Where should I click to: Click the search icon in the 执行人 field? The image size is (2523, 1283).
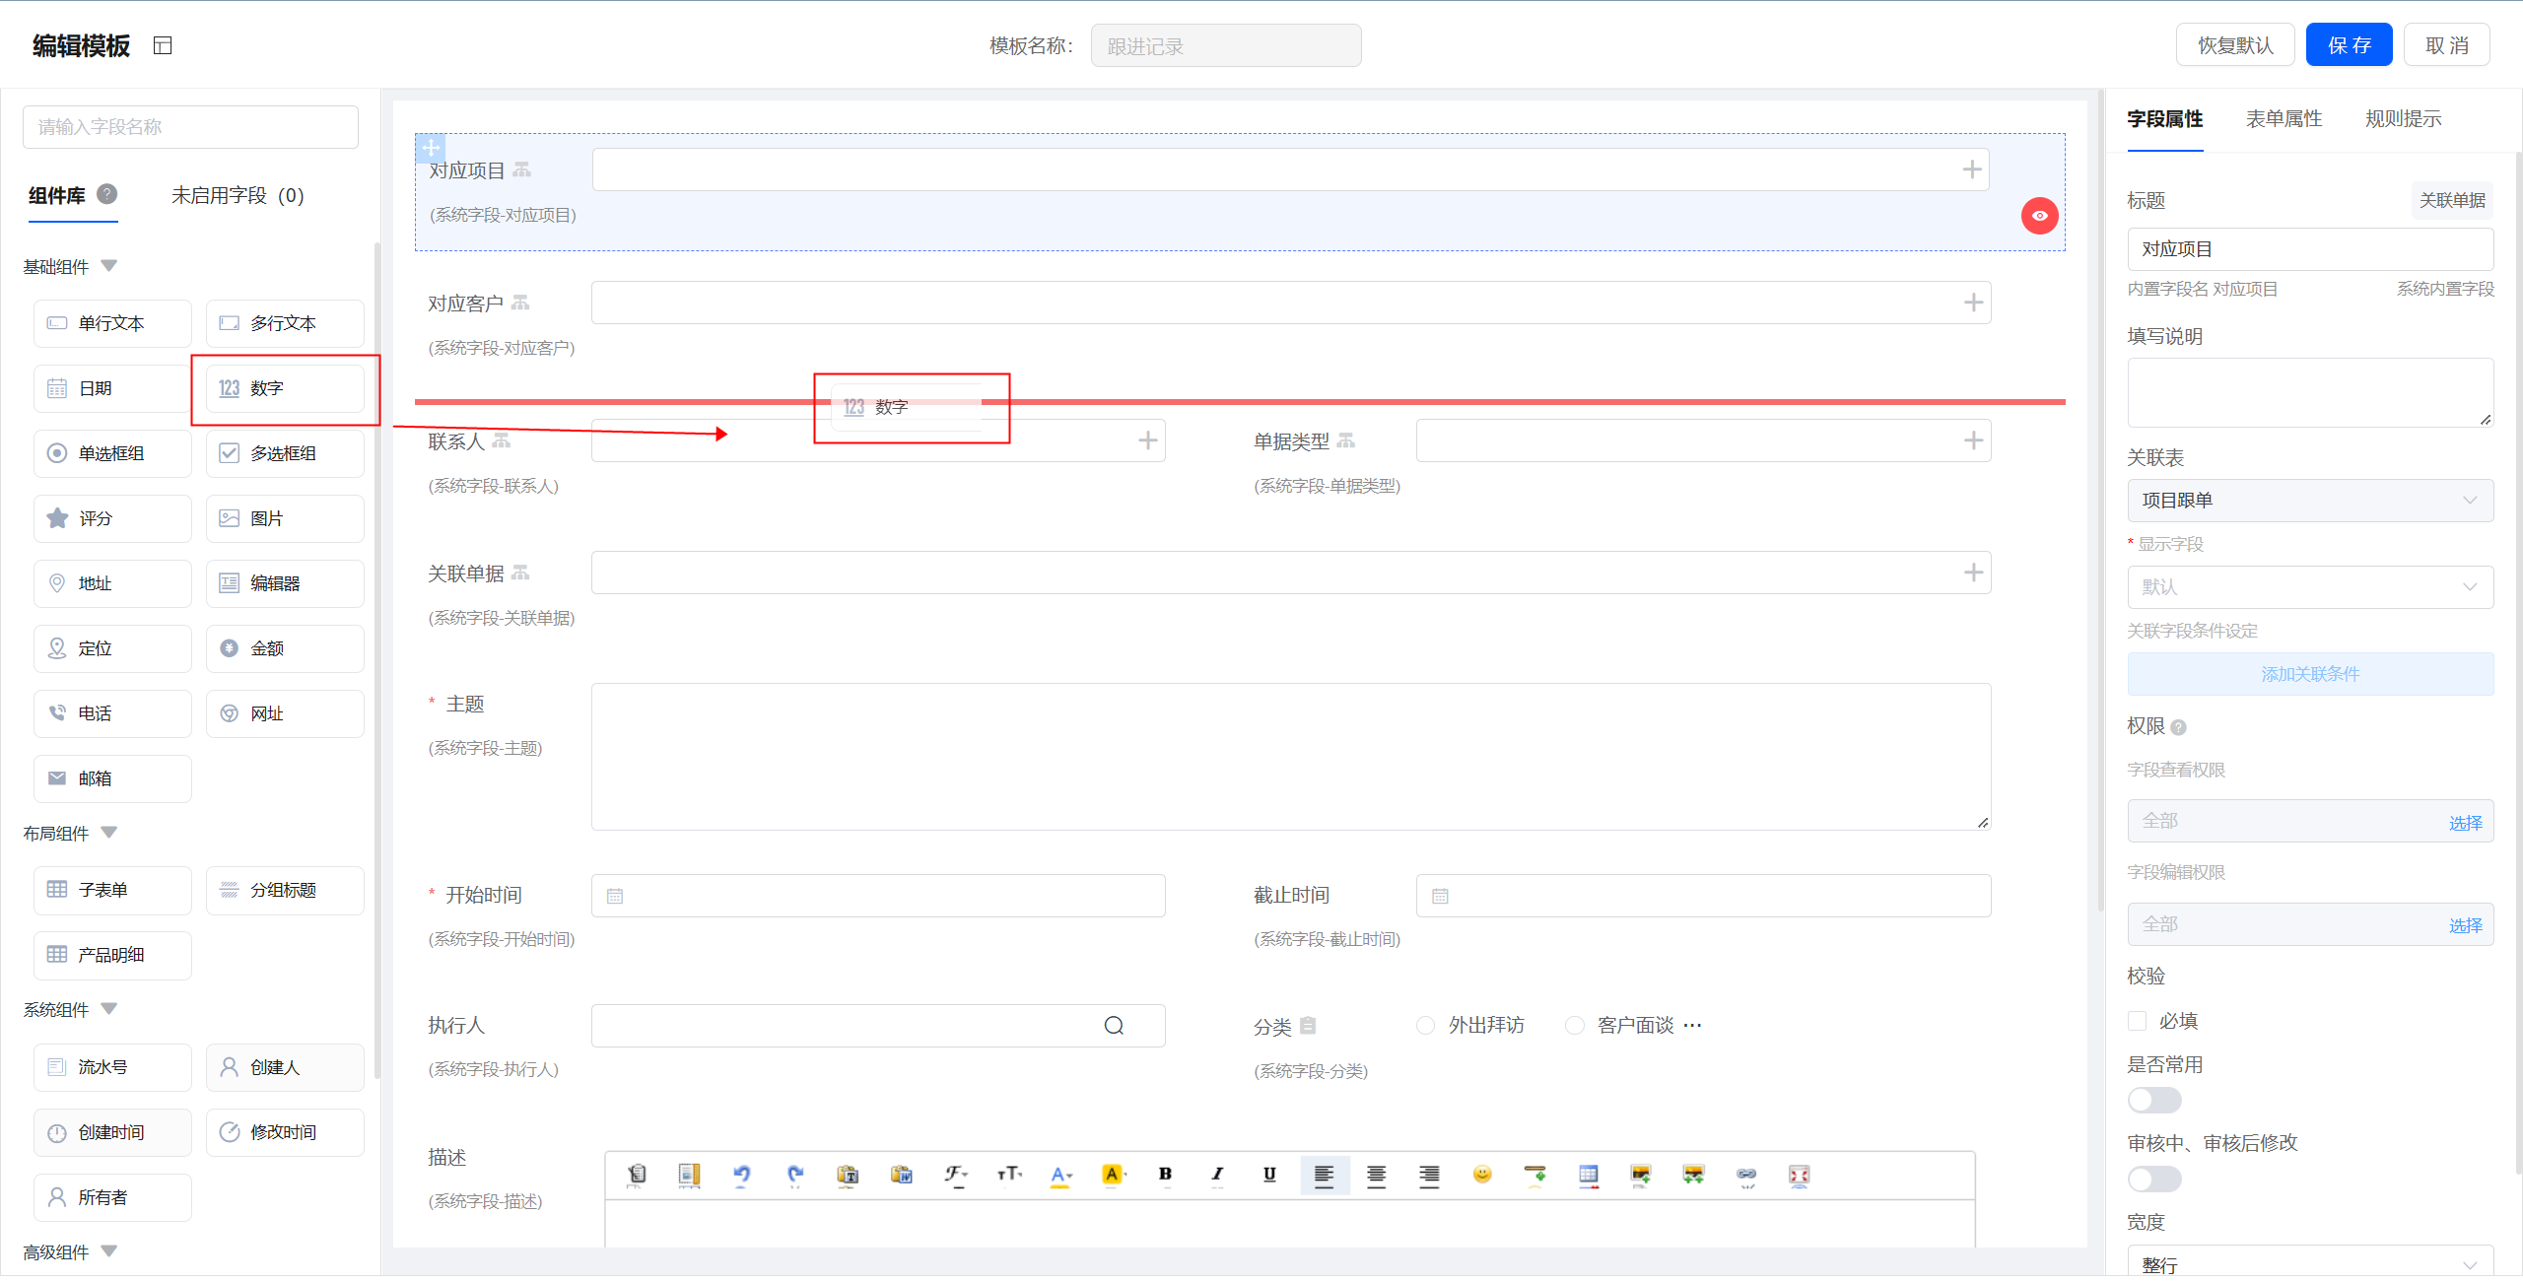(x=1114, y=1026)
